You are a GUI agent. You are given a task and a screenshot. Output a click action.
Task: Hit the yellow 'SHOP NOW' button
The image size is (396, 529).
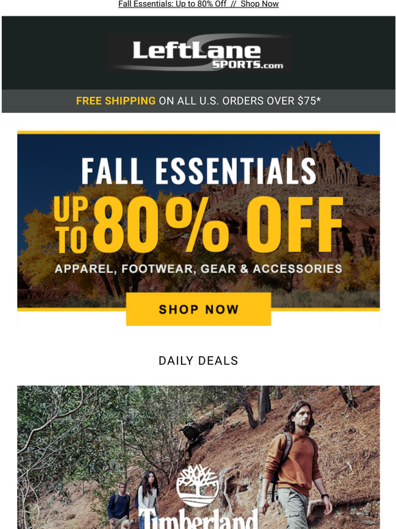coord(199,309)
